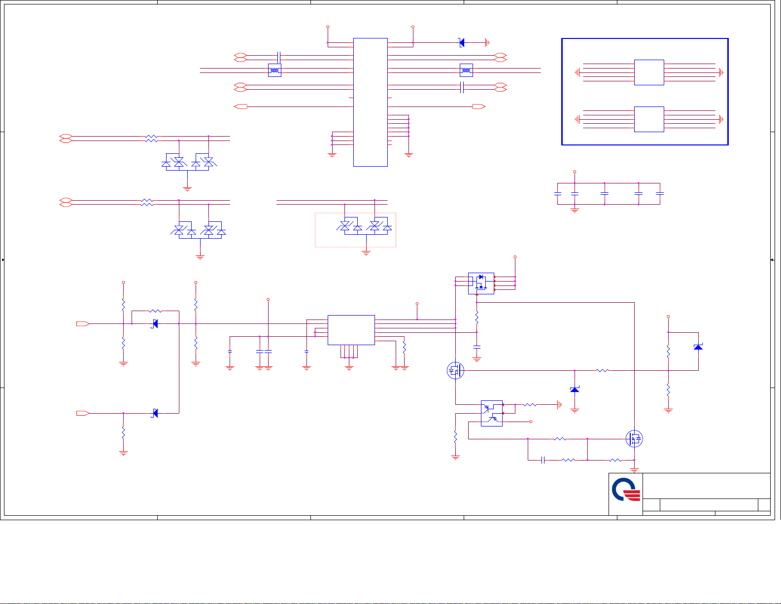781x604 pixels.
Task: Select the upper IC inside the blue-bordered box
Action: coord(649,72)
